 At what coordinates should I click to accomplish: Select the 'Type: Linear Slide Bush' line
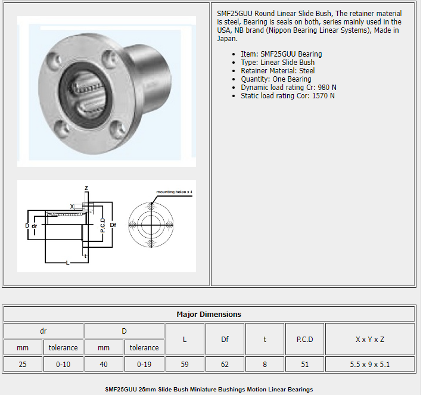pyautogui.click(x=278, y=63)
